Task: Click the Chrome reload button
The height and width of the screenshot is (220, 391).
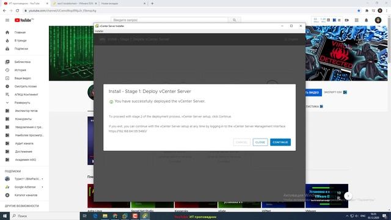Action: [x=18, y=11]
